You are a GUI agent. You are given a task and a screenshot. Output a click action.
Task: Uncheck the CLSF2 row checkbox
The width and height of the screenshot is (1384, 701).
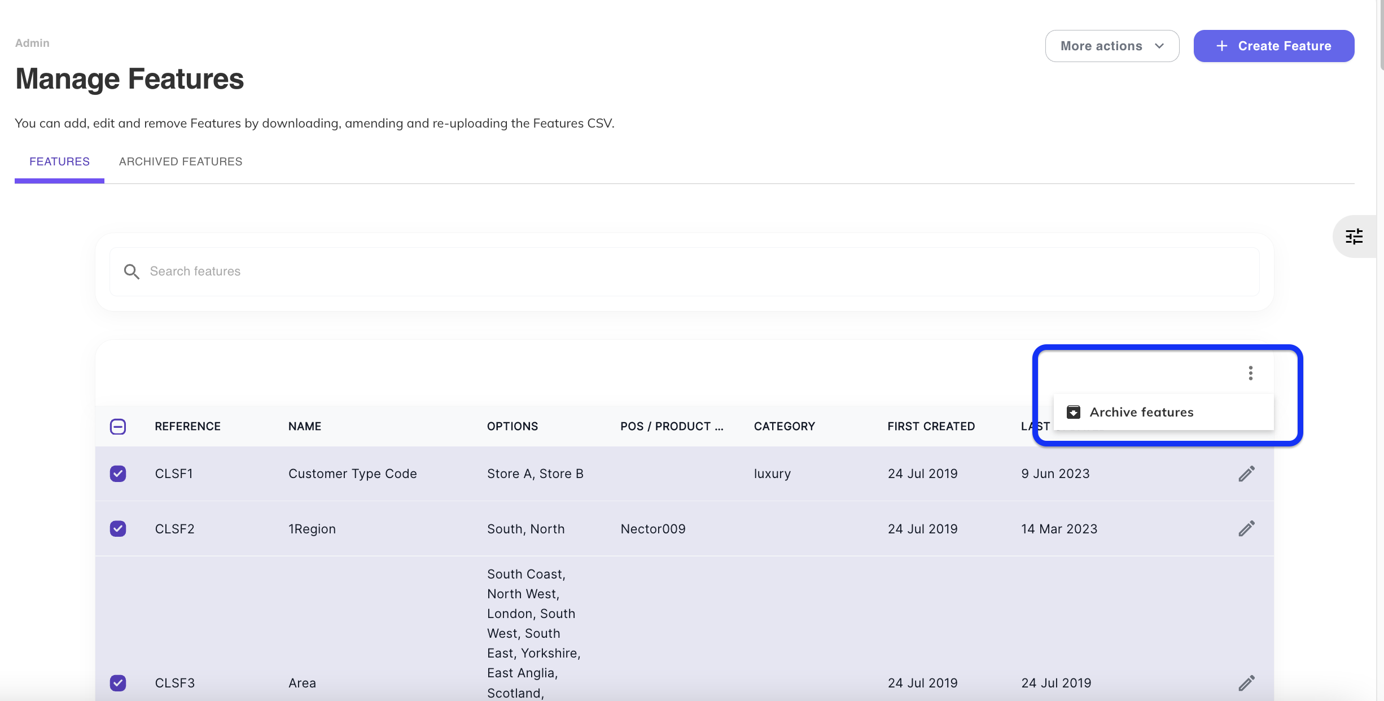coord(118,529)
